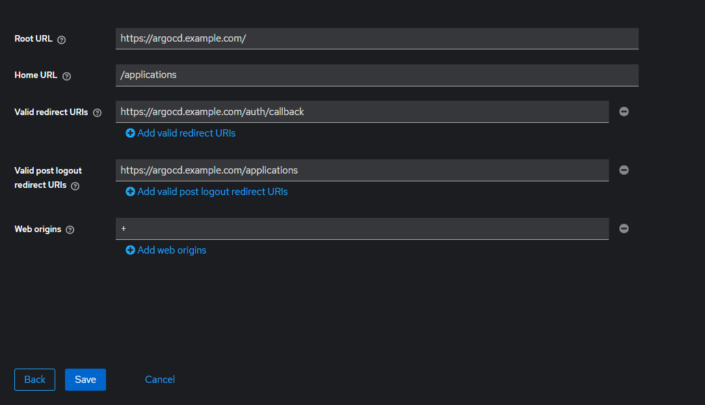Click Add web origins
Image resolution: width=705 pixels, height=405 pixels.
click(x=172, y=250)
